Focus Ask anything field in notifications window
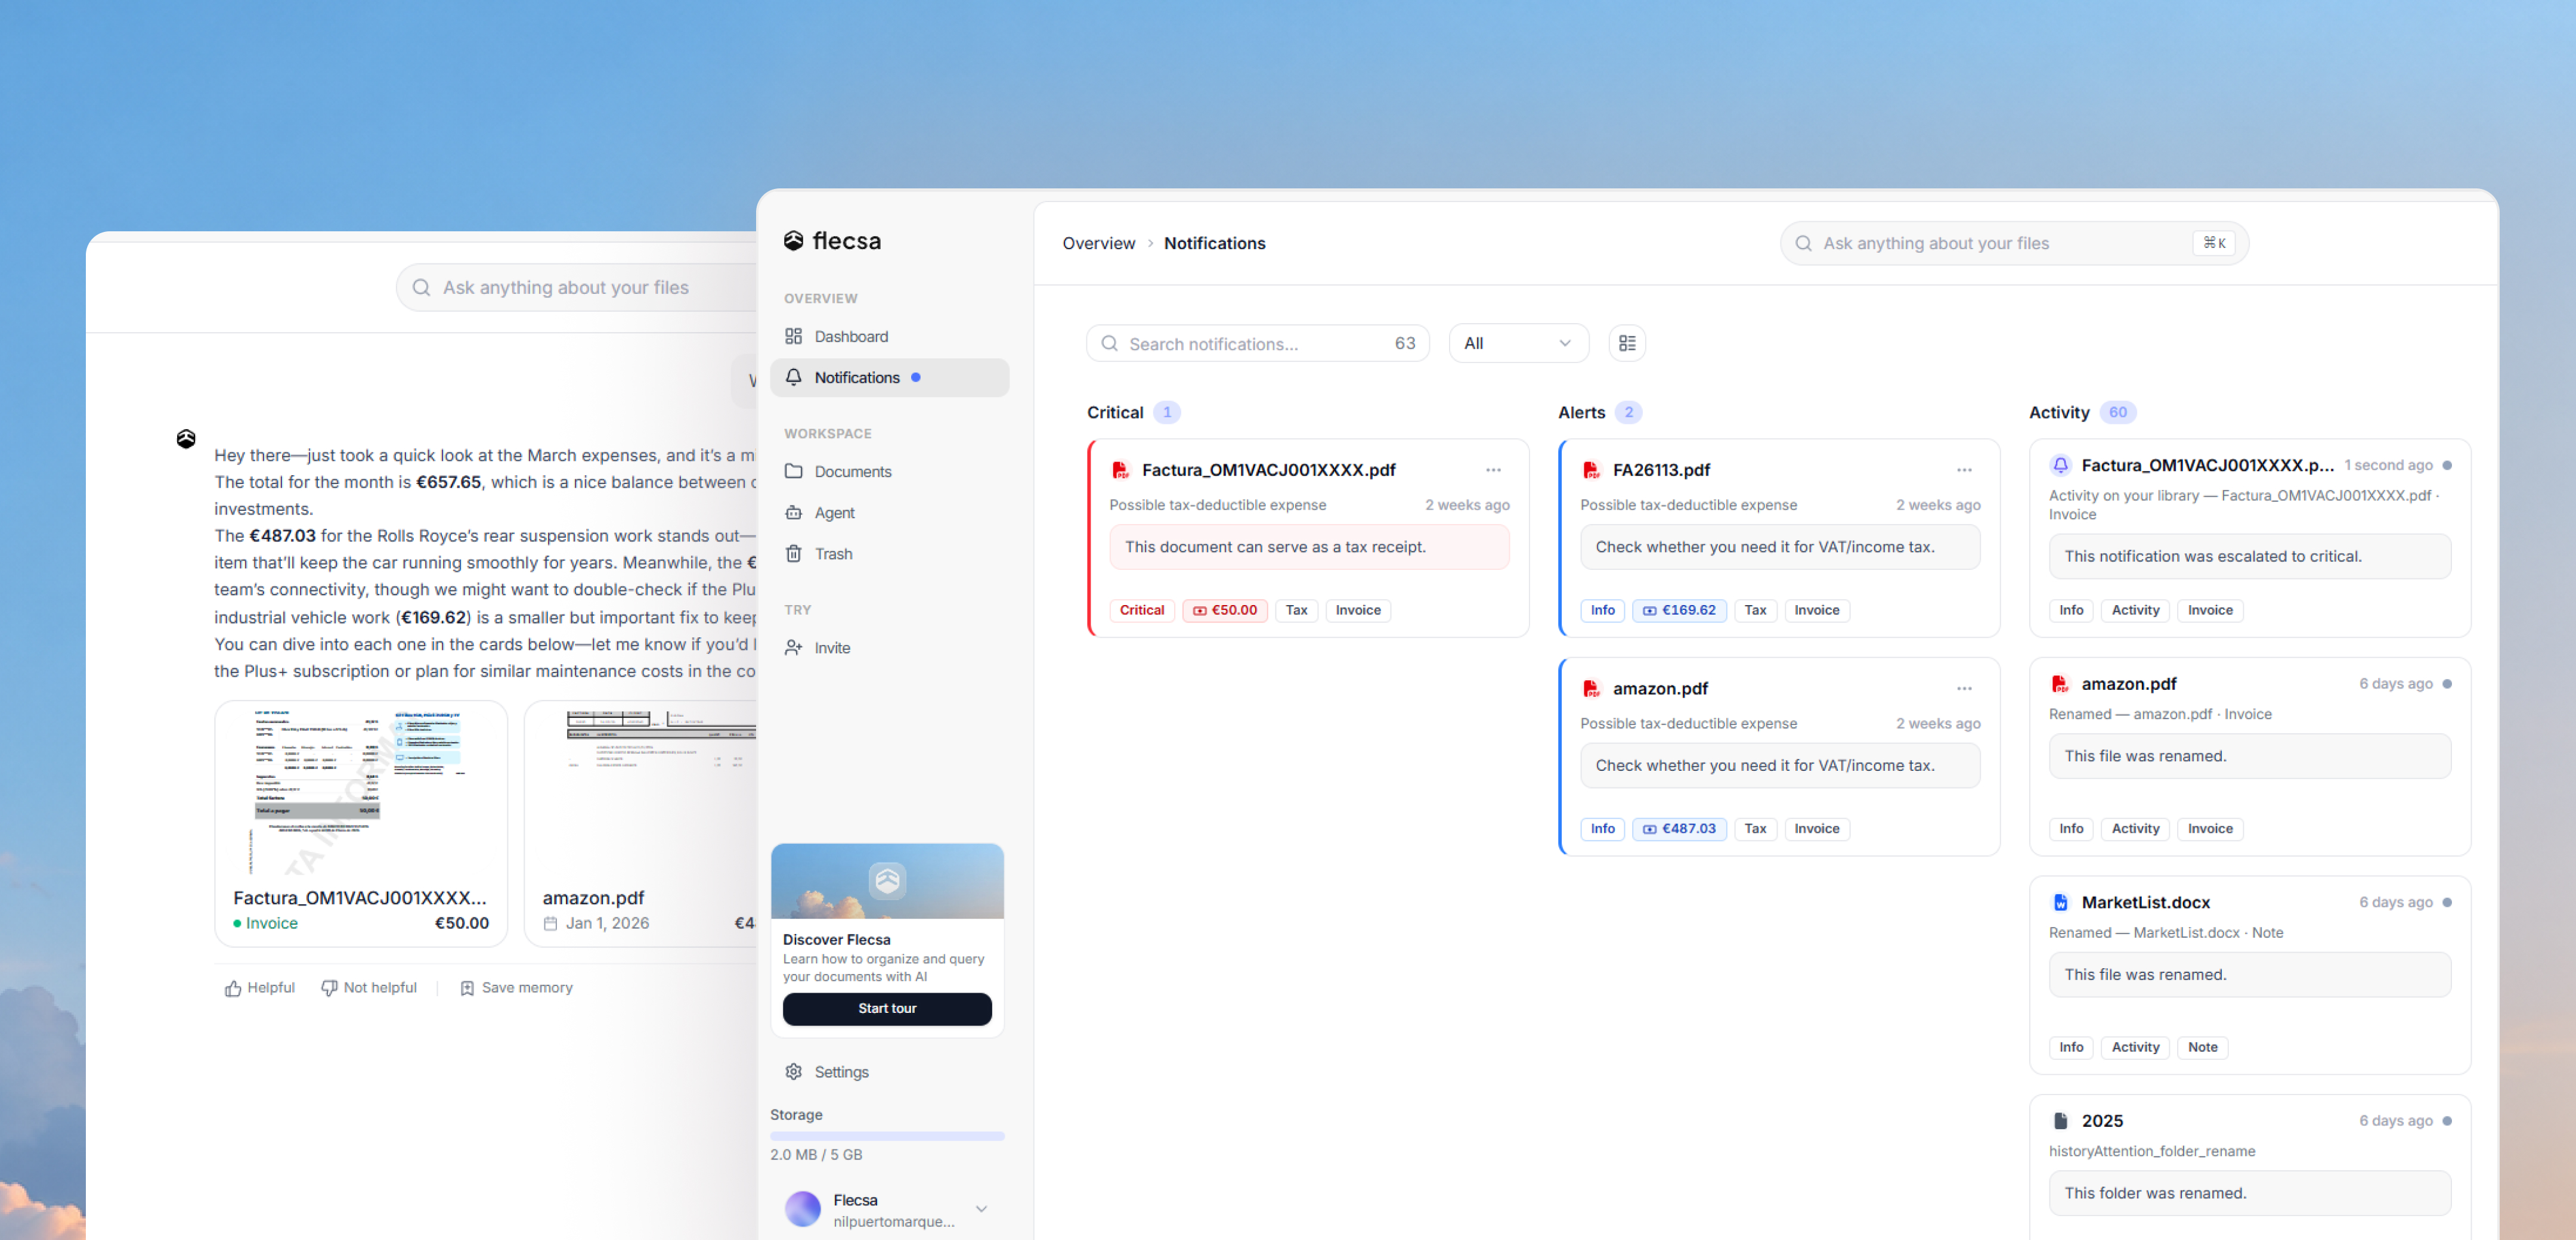The height and width of the screenshot is (1240, 2576). point(2014,243)
